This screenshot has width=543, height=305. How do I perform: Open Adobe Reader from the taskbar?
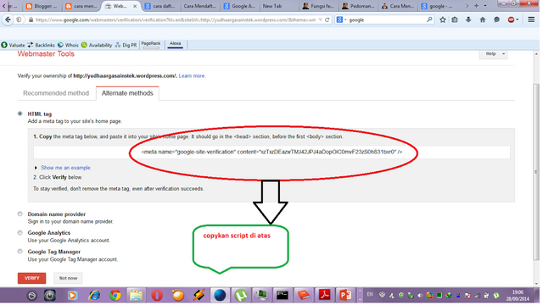point(324,296)
